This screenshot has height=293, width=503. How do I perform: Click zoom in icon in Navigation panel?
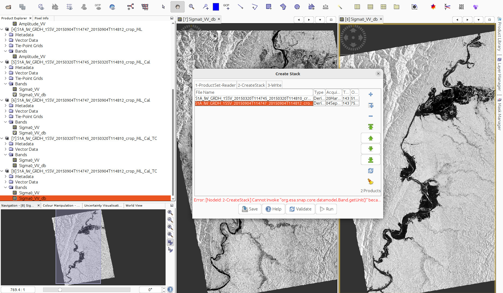click(170, 213)
